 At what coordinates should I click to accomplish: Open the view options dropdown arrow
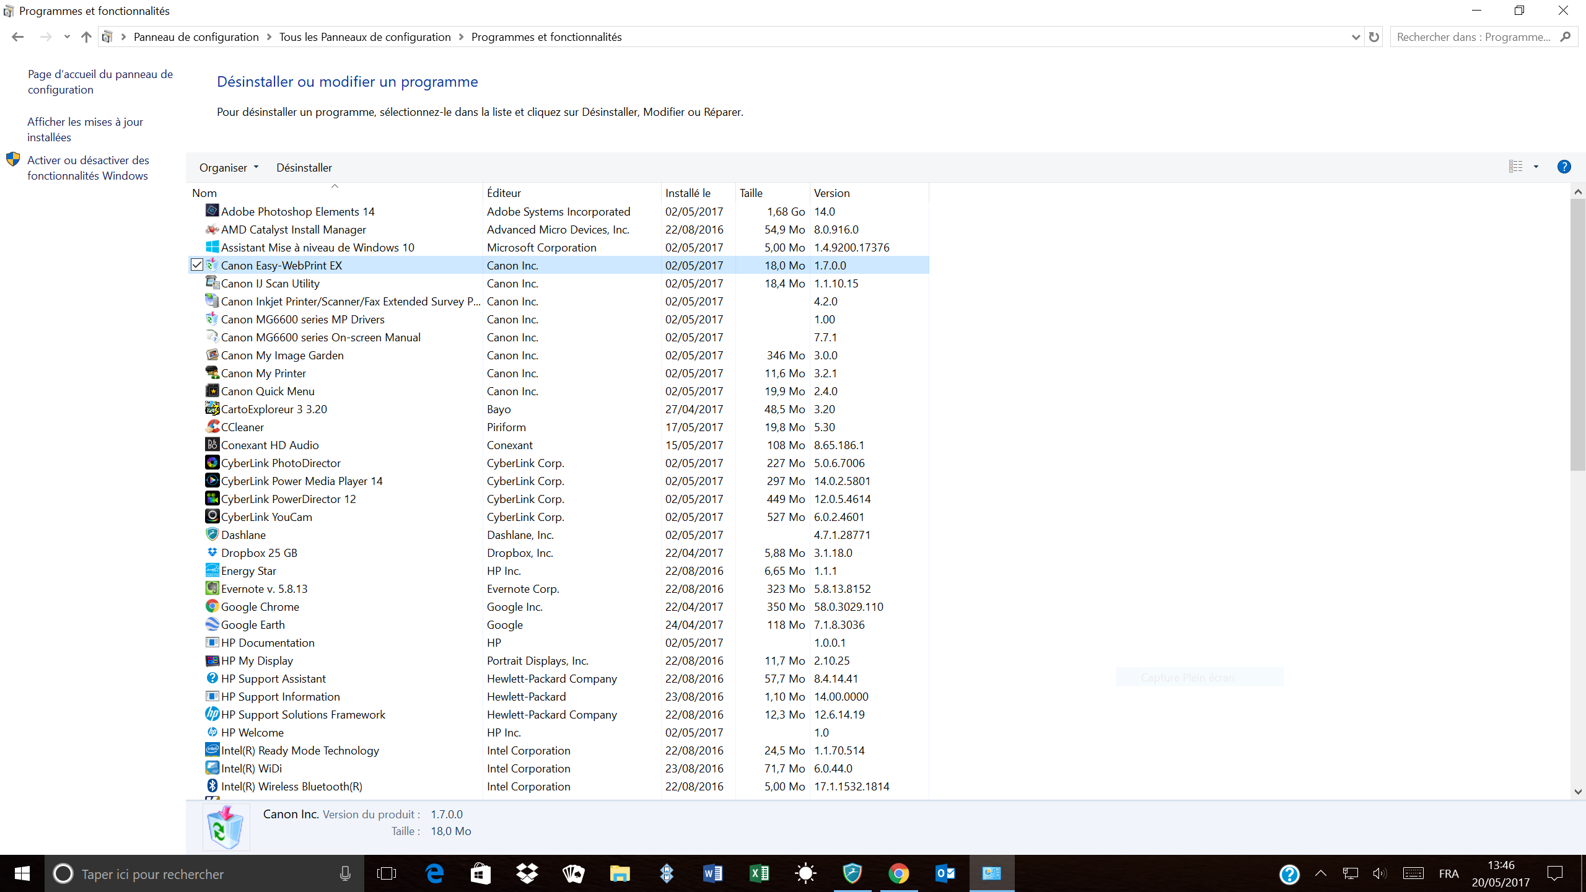click(x=1536, y=167)
